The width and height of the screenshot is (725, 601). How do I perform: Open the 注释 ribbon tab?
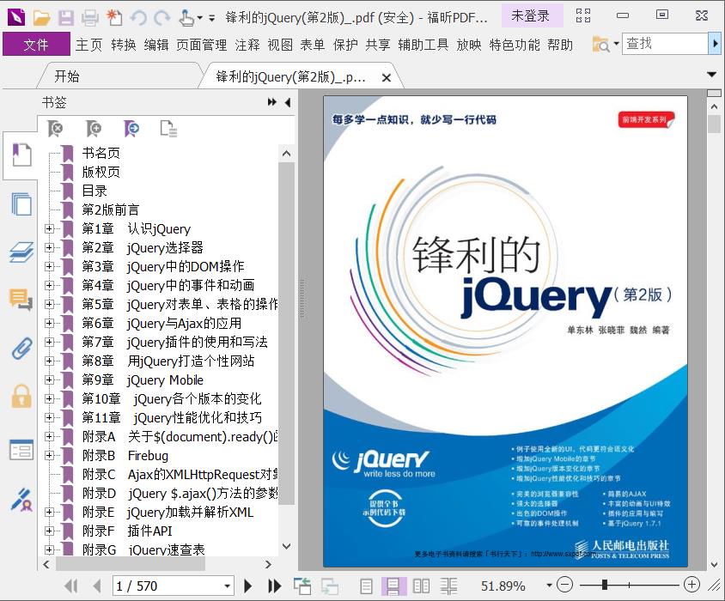tap(247, 45)
